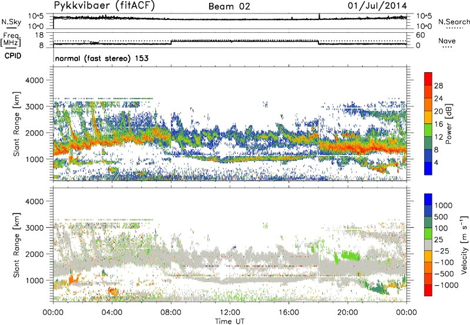Click the "-500" label on Velocity color bar

[x=444, y=273]
